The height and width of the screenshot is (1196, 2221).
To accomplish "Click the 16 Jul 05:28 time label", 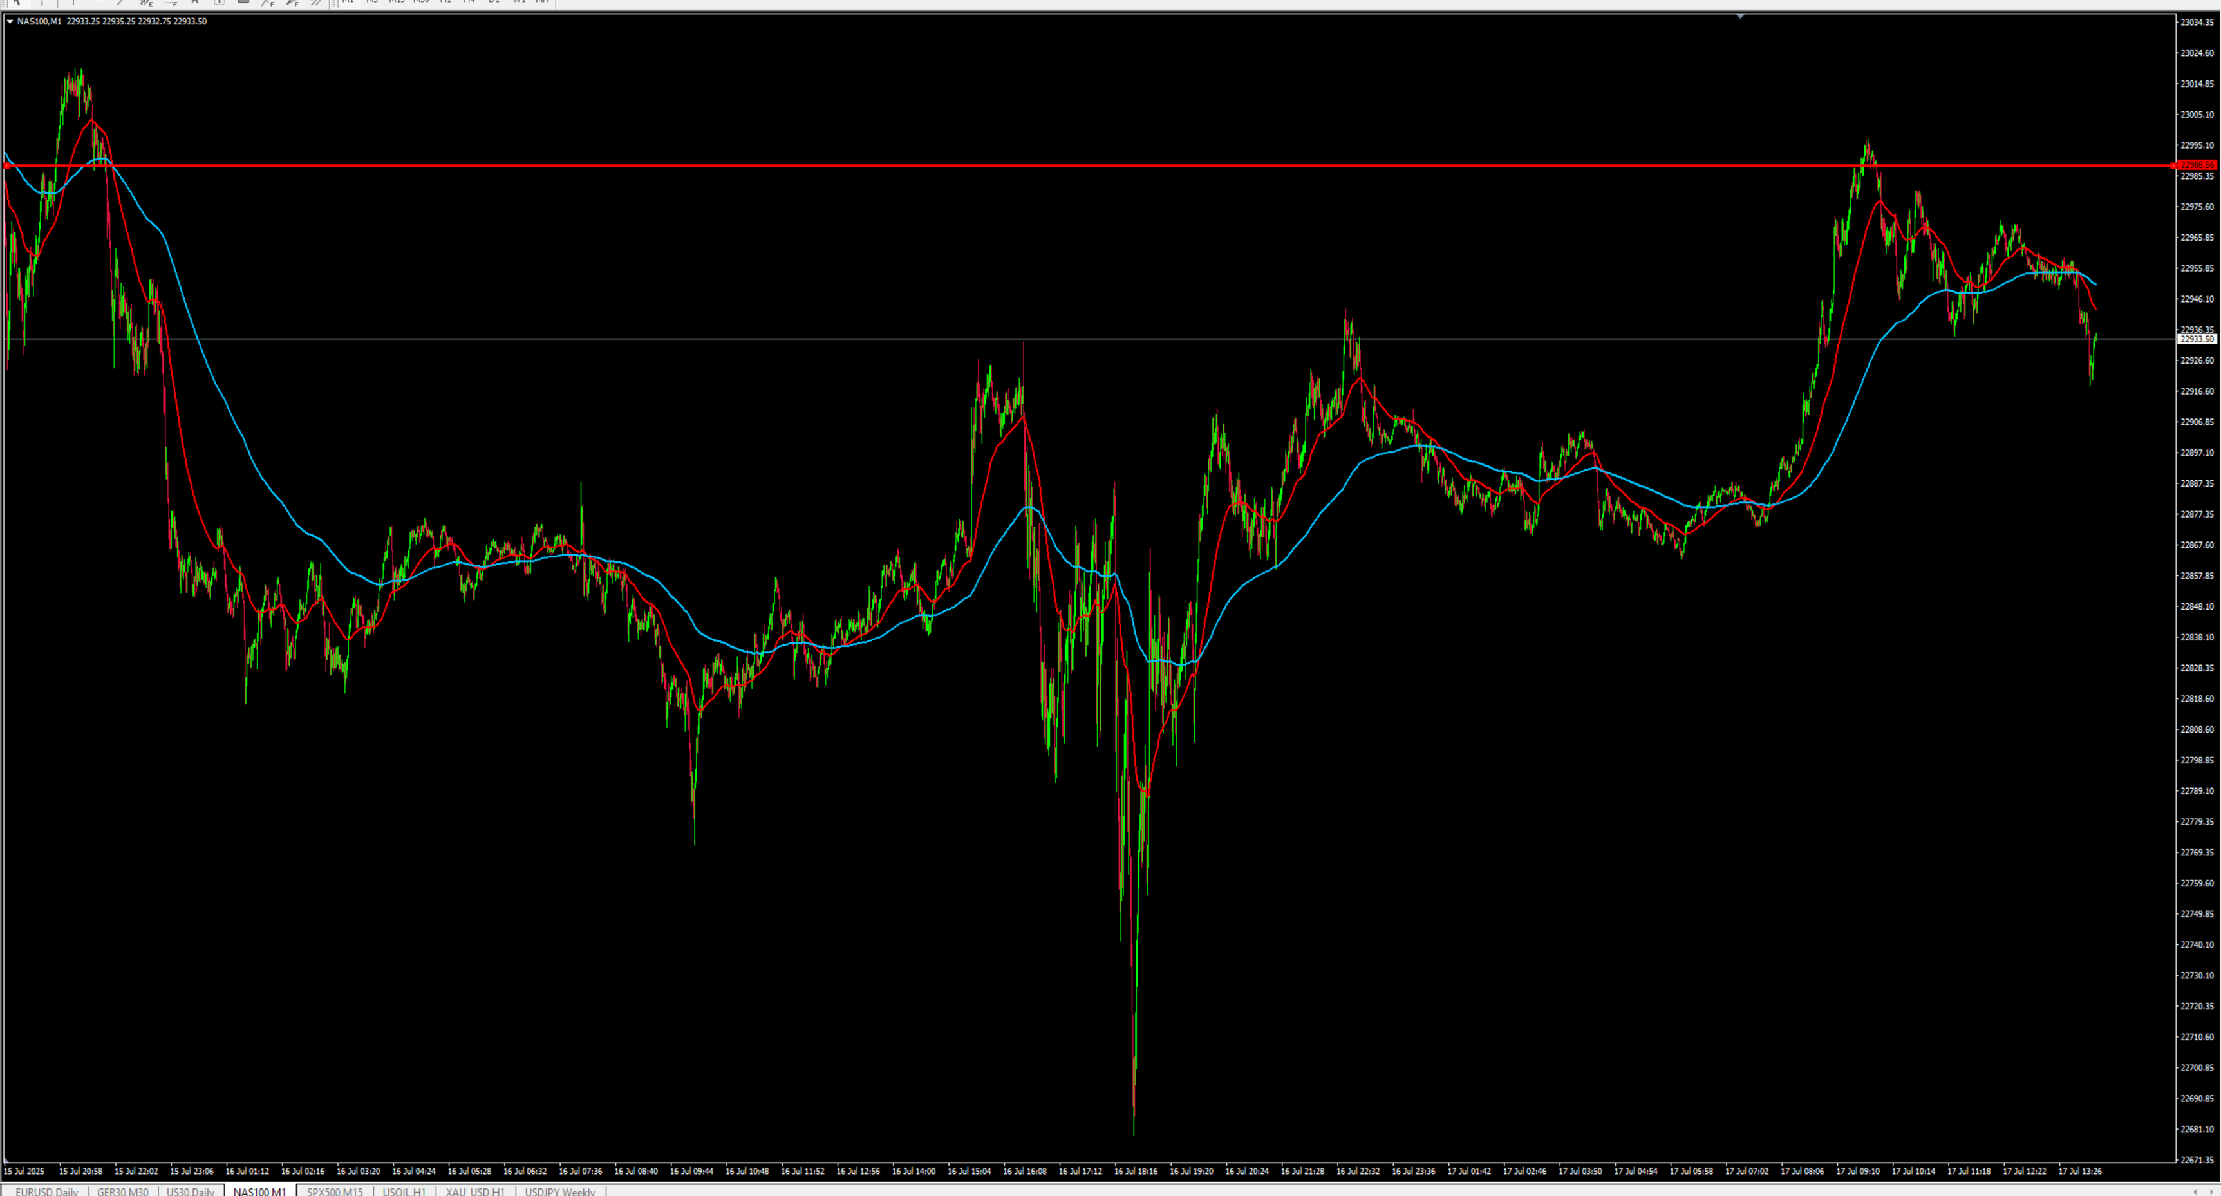I will [x=470, y=1171].
